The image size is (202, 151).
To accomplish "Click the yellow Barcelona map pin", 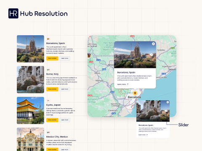I will coord(135,93).
